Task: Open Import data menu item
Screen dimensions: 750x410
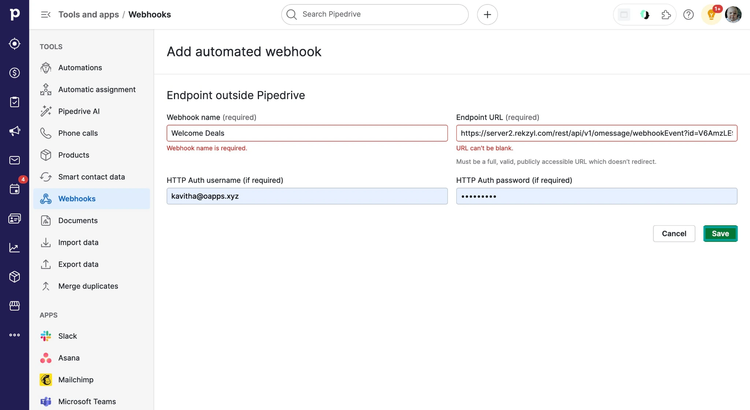Action: tap(92, 242)
